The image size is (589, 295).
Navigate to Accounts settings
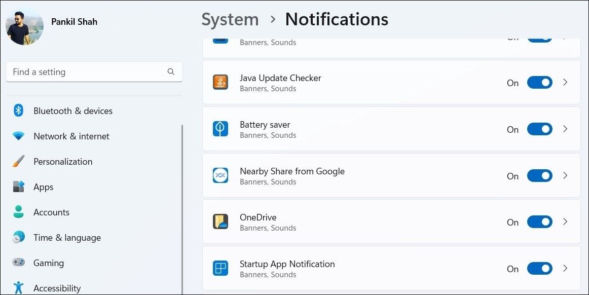[x=51, y=212]
